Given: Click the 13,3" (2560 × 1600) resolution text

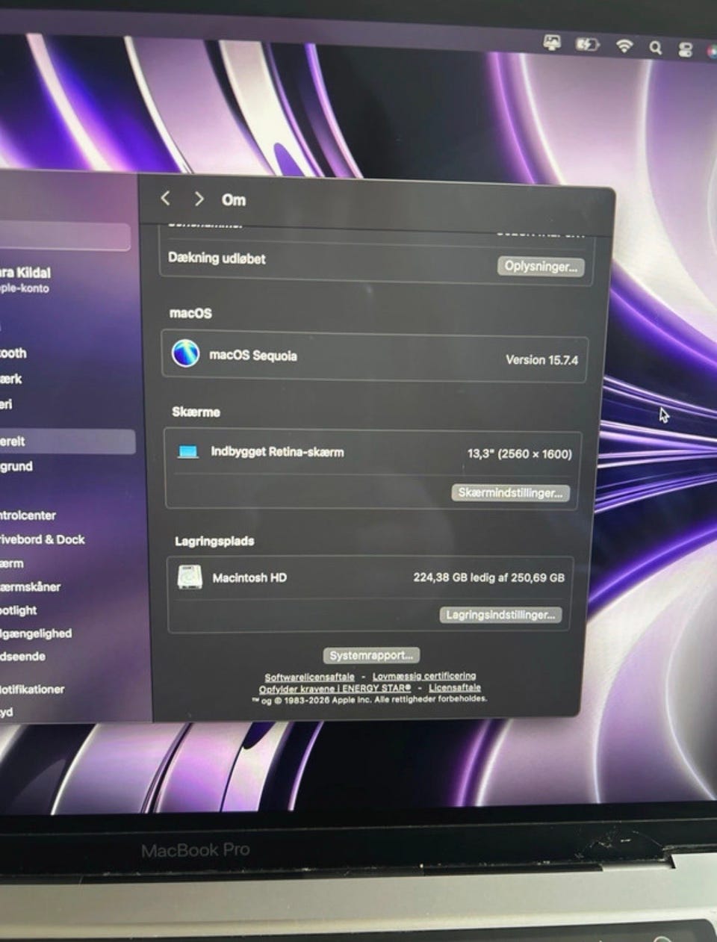Looking at the screenshot, I should 520,453.
